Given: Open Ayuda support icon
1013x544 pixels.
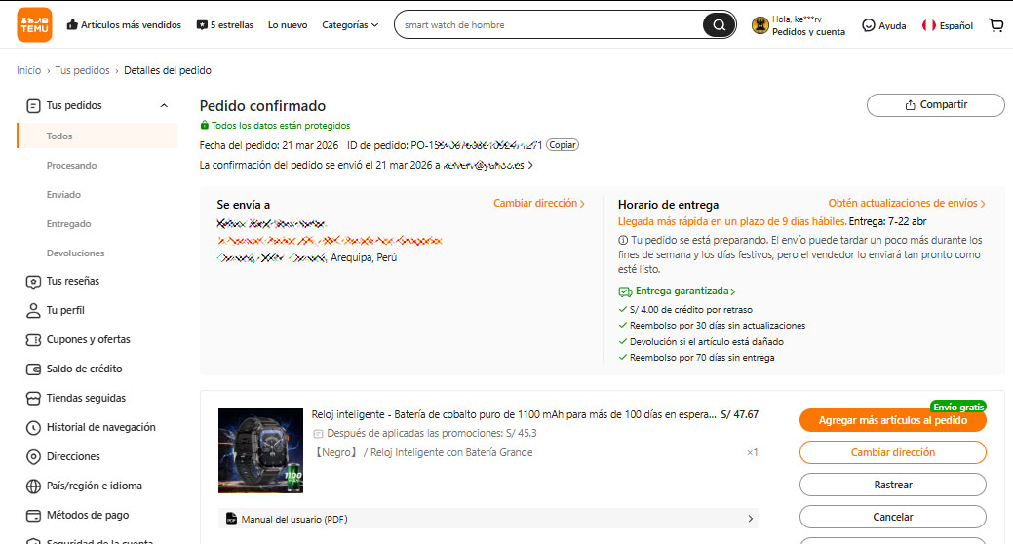Looking at the screenshot, I should click(x=868, y=25).
